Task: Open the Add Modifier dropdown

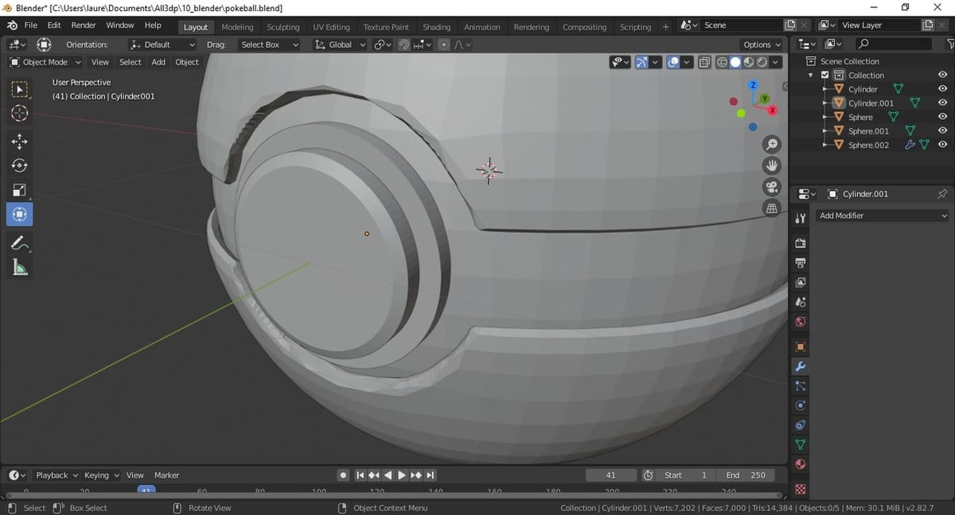Action: click(883, 215)
